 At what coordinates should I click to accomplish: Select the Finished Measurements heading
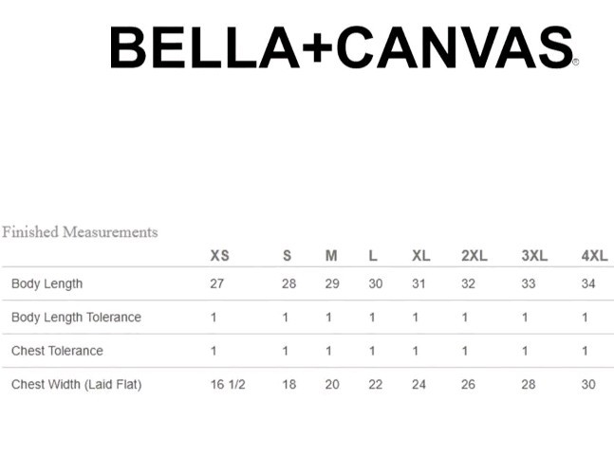(80, 232)
